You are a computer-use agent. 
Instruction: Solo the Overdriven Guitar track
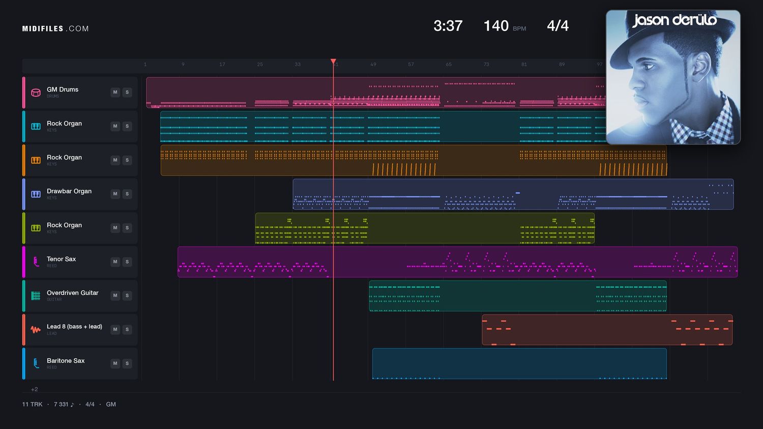[x=127, y=295]
